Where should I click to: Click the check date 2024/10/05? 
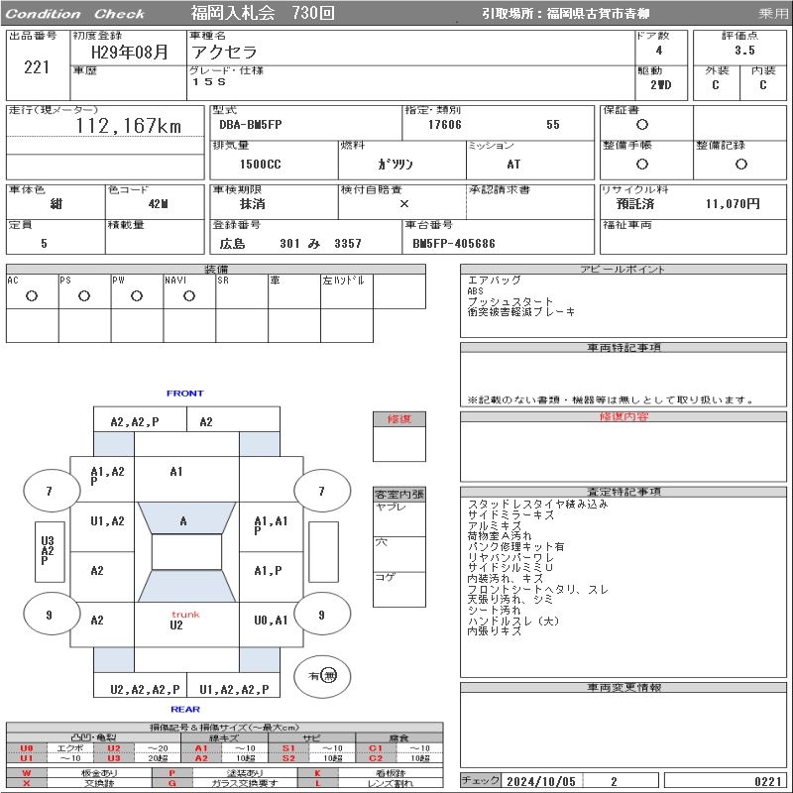pyautogui.click(x=542, y=781)
